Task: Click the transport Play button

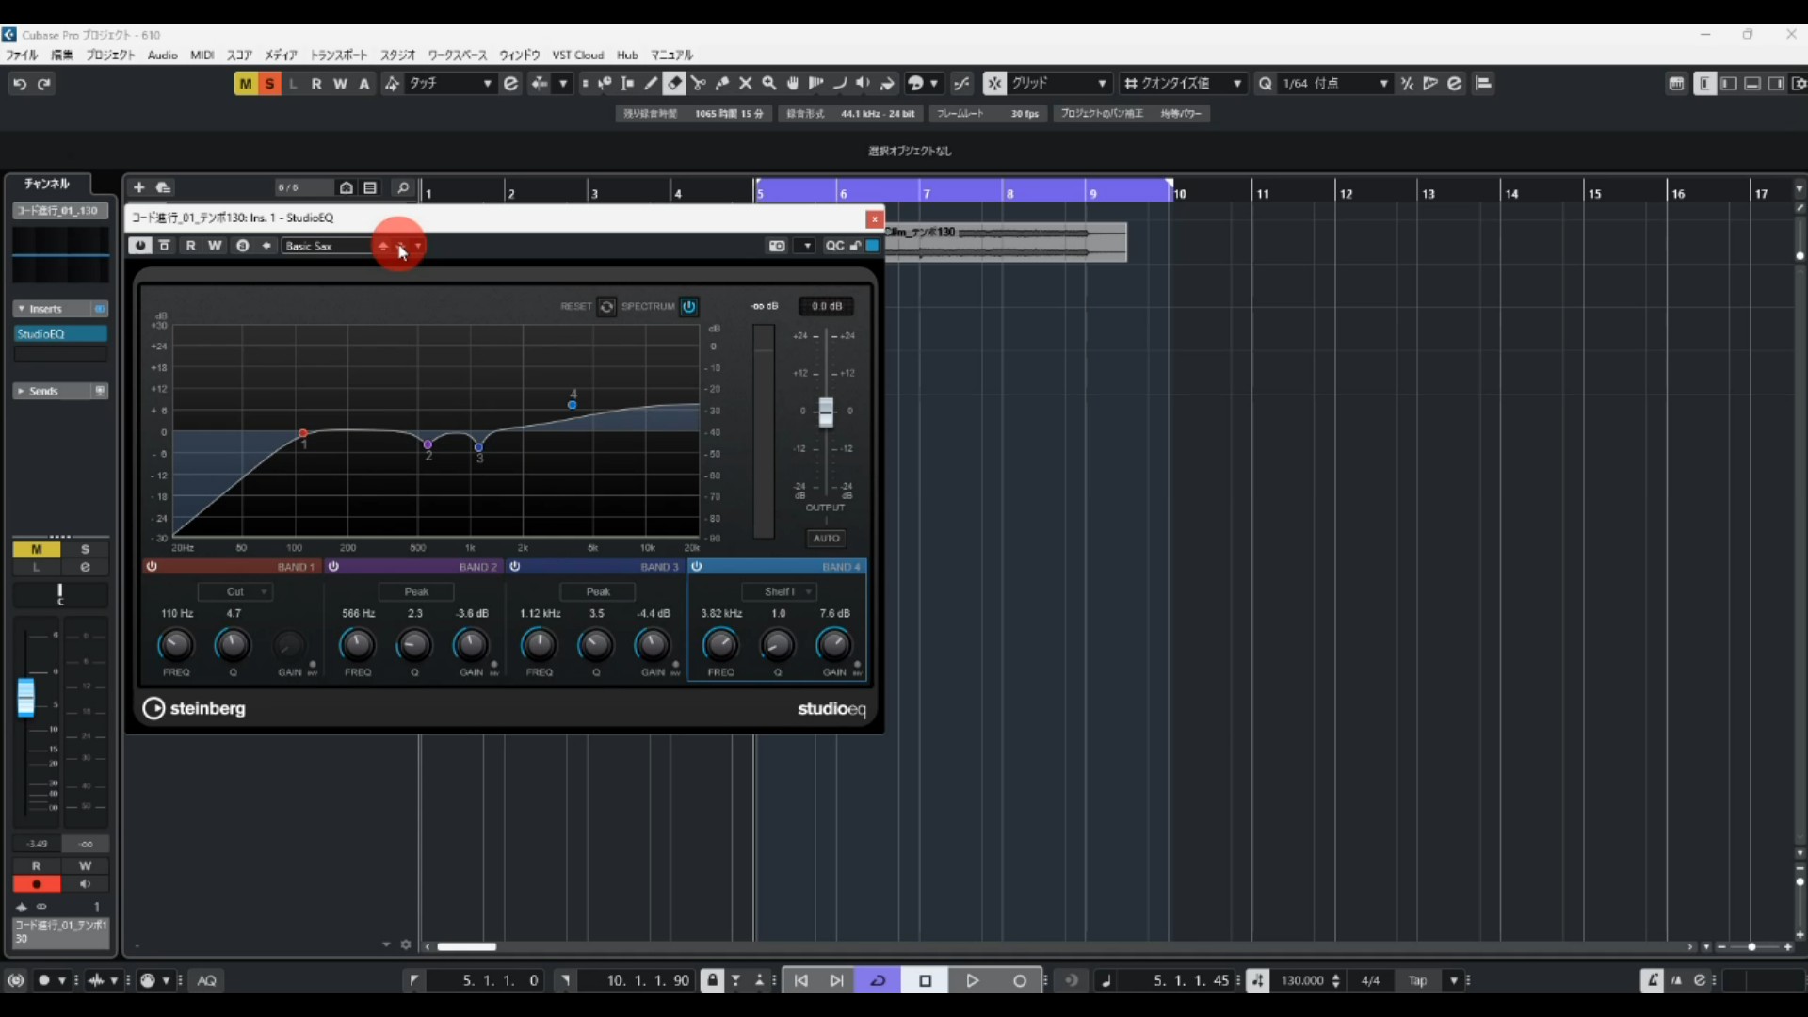Action: click(x=972, y=980)
